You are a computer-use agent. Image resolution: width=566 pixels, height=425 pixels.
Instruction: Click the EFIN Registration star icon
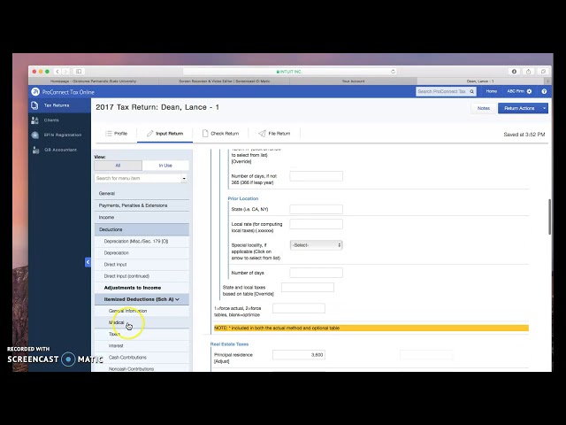(x=35, y=135)
